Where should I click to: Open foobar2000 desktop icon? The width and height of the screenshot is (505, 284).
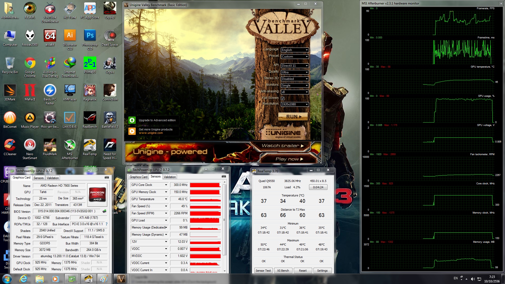pyautogui.click(x=30, y=38)
